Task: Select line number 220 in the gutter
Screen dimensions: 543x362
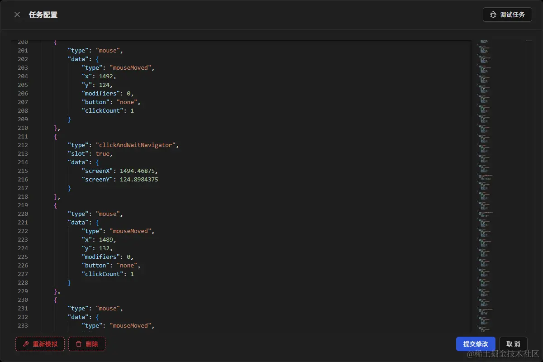Action: [x=23, y=214]
